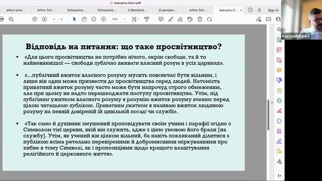Viewport: 322px width, 181px height.
Task: Open the green Compare Files tool in right pane
Action: (279, 90)
